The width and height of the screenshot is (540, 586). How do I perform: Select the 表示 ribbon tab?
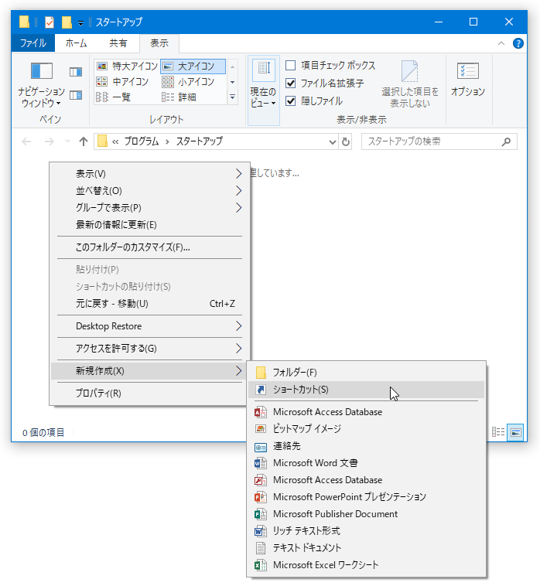159,43
